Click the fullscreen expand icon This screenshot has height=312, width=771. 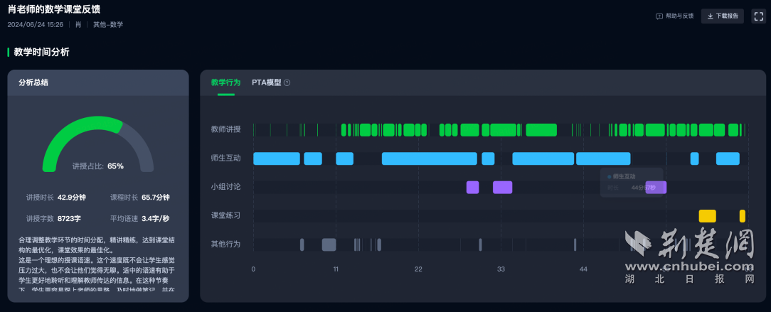(x=758, y=16)
